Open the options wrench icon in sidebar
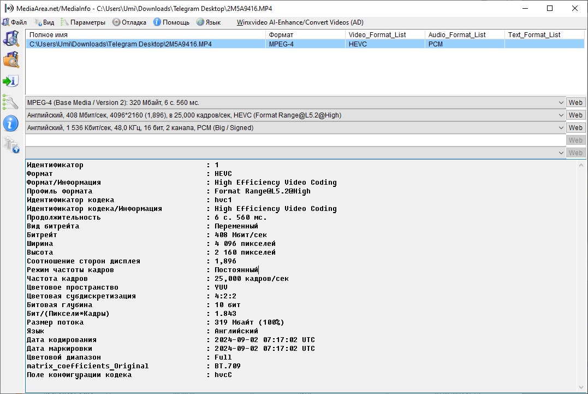588x394 pixels. point(10,102)
